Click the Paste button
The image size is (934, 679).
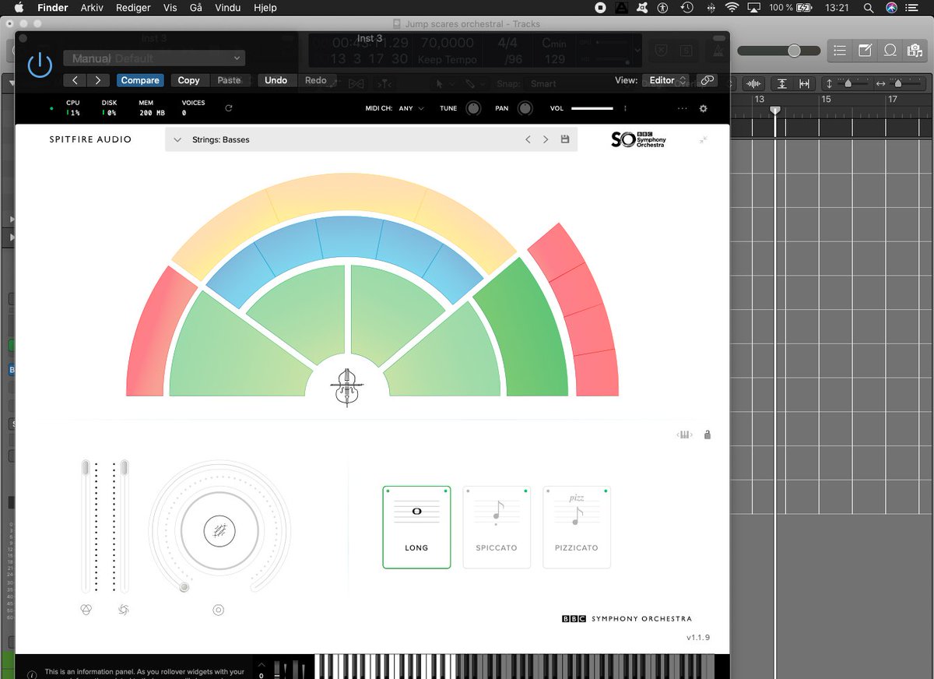pyautogui.click(x=229, y=80)
